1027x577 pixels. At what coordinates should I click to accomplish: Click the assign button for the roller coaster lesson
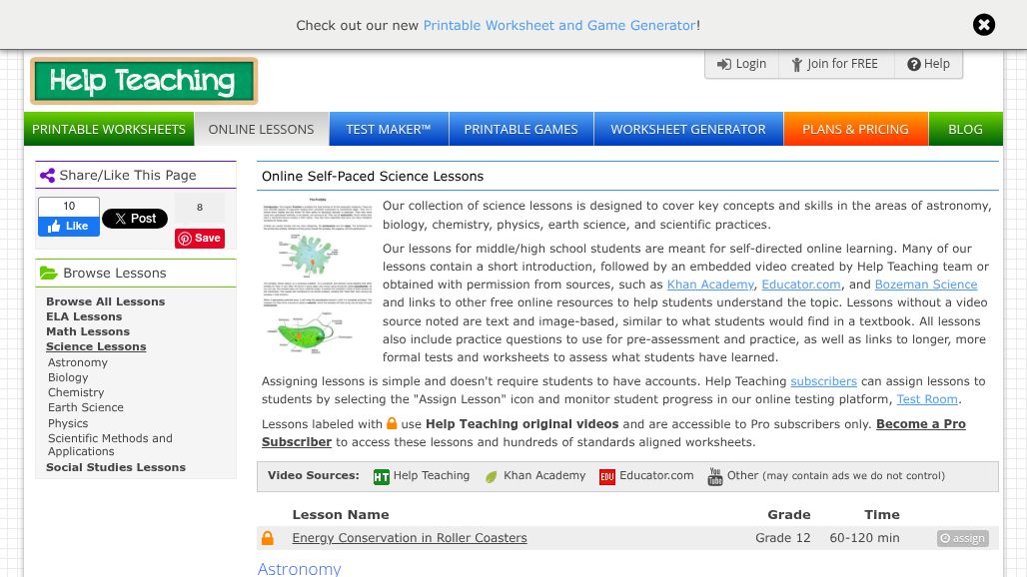(961, 538)
